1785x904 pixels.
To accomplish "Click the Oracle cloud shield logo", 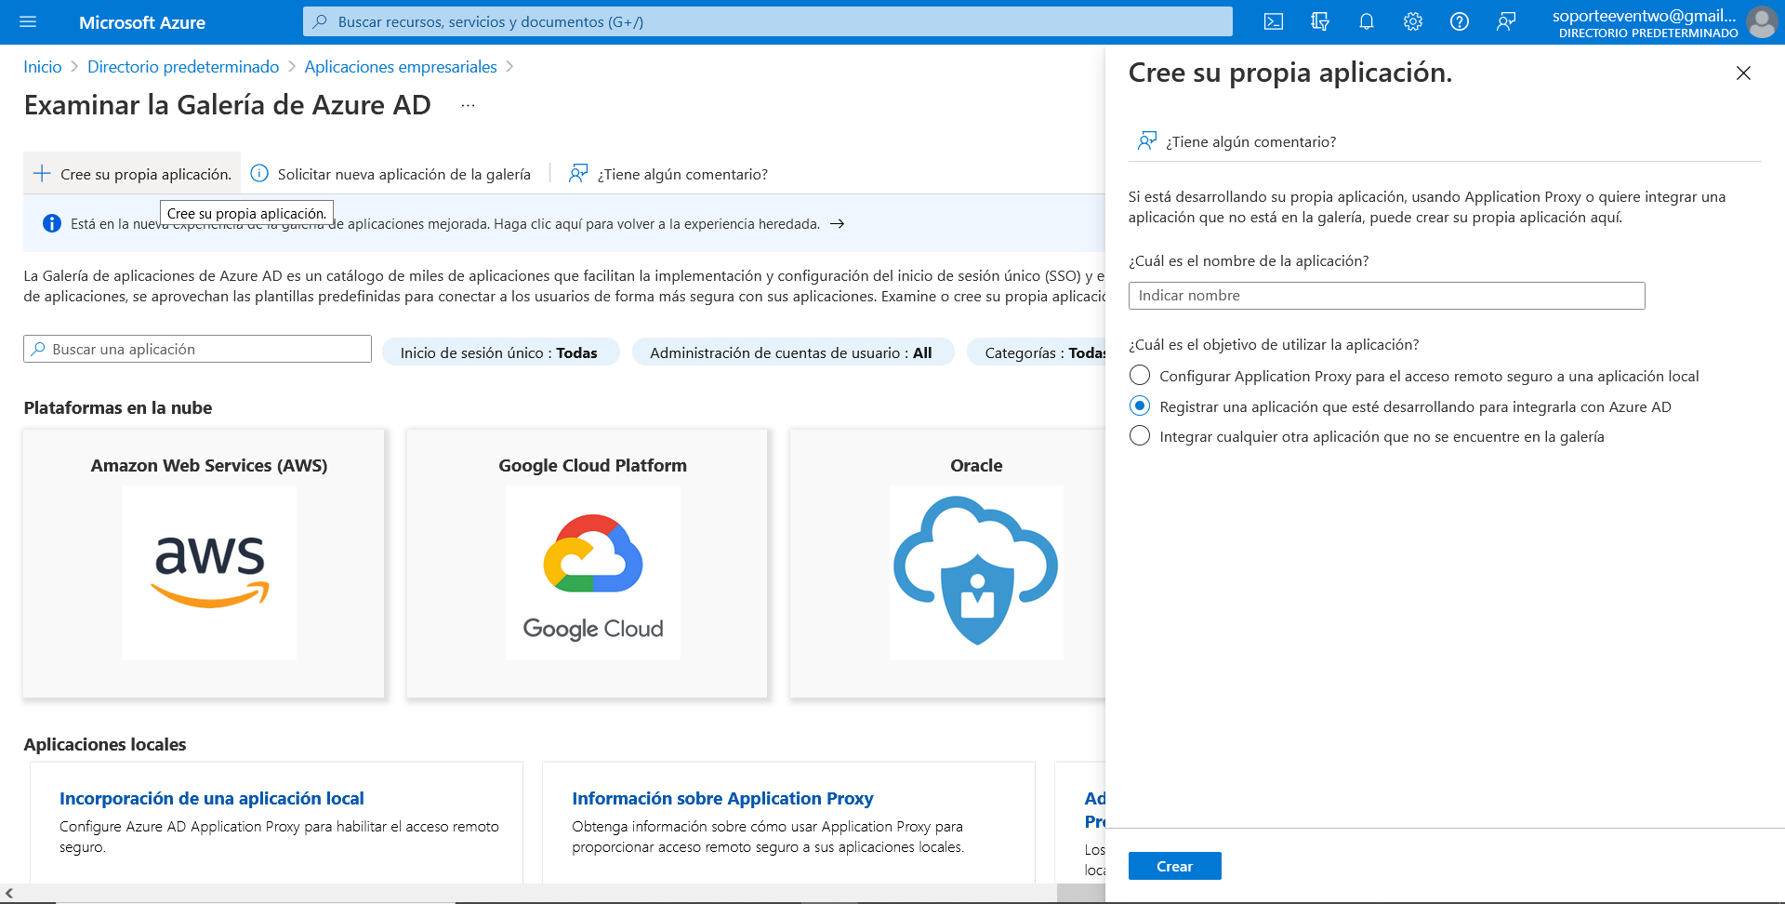I will click(x=976, y=573).
